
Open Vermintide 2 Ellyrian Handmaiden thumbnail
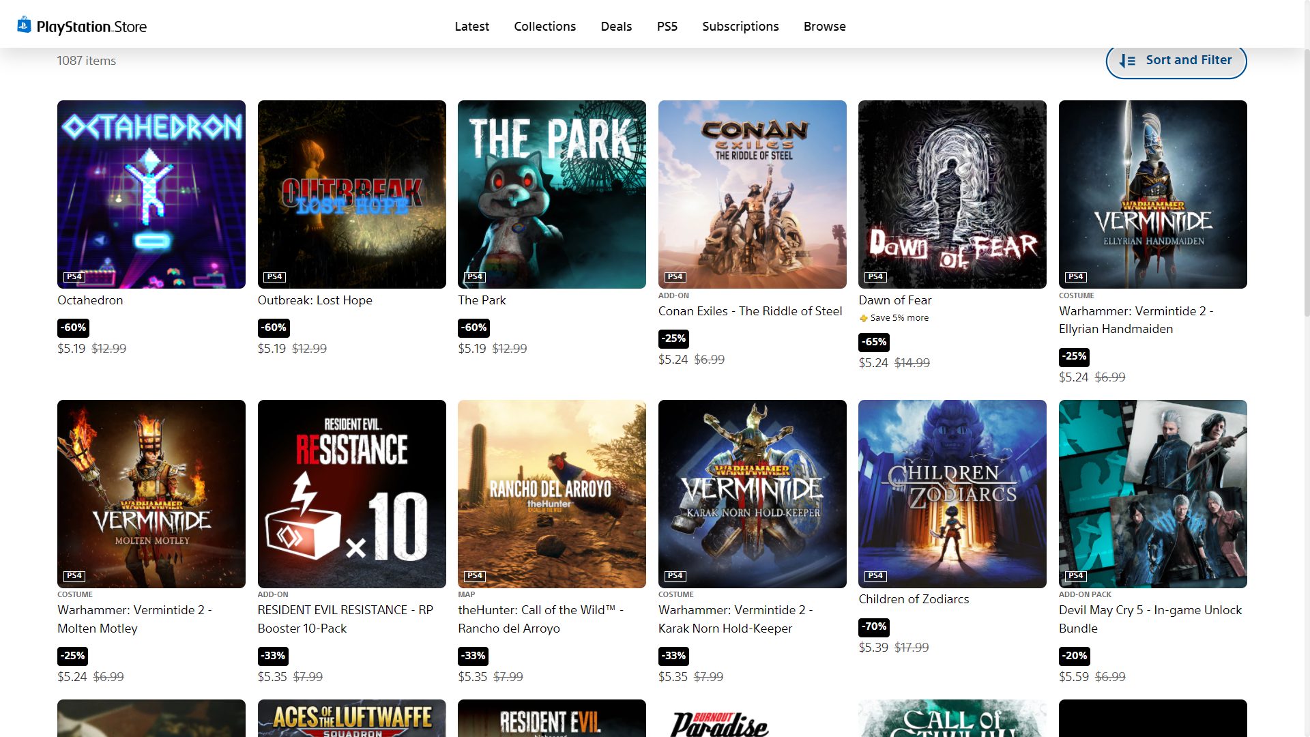1152,194
